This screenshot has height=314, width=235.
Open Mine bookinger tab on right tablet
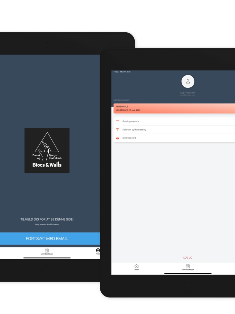[188, 267]
